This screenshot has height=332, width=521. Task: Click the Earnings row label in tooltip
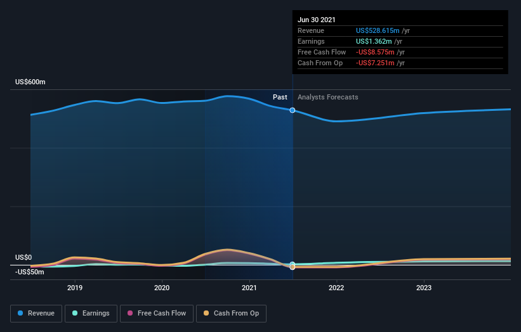[x=312, y=41]
